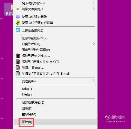Image resolution: width=131 pixels, height=129 pixels.
Task: Click the Baidu Netdisk cloud icon
Action: coord(18,30)
